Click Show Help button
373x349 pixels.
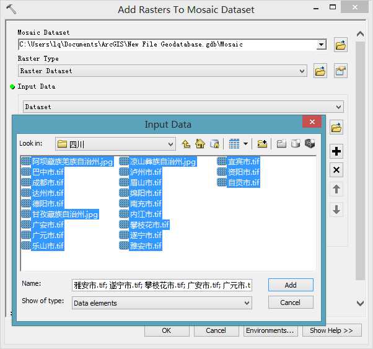[331, 330]
